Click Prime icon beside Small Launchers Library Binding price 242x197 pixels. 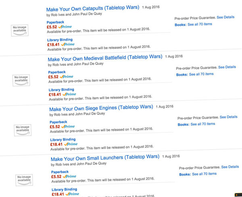72,194
